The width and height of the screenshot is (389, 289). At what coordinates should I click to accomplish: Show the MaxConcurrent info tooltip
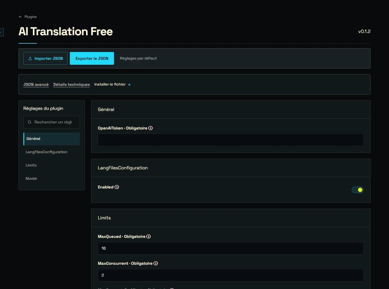(156, 263)
